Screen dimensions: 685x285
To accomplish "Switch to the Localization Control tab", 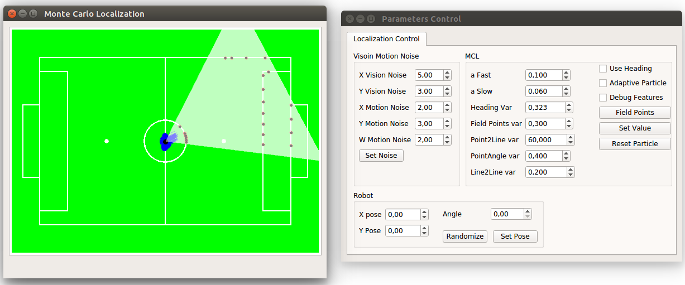I will pos(386,39).
